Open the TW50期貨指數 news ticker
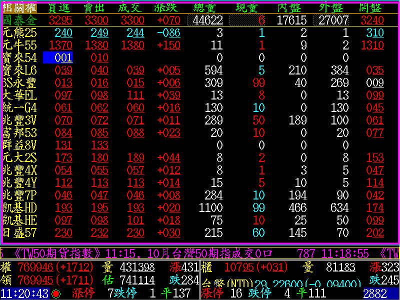The width and height of the screenshot is (400, 300). click(x=56, y=253)
